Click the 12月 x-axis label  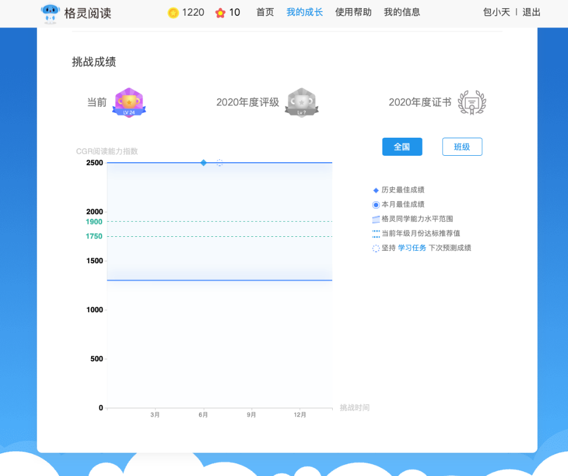pos(300,415)
